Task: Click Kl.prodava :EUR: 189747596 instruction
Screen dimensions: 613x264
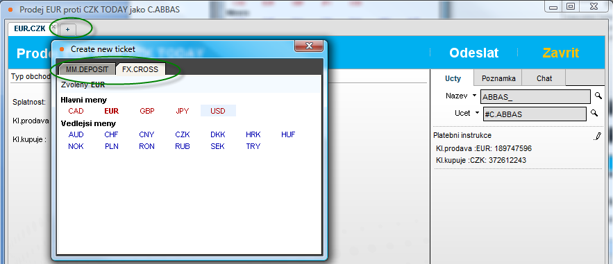Action: pos(484,148)
